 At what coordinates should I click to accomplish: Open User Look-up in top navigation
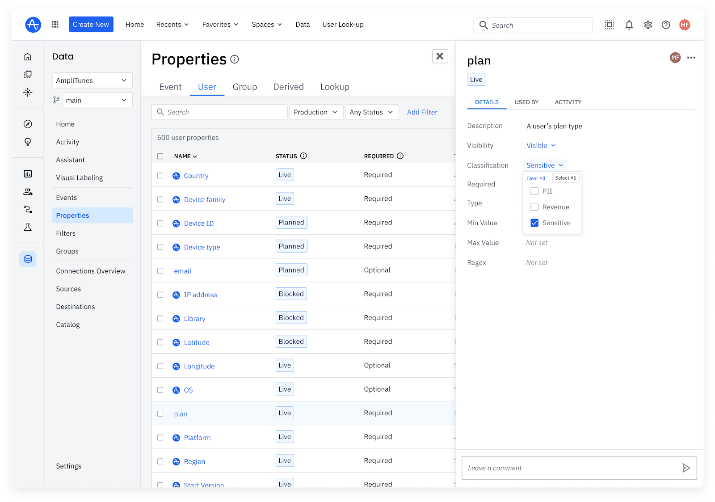tap(343, 25)
